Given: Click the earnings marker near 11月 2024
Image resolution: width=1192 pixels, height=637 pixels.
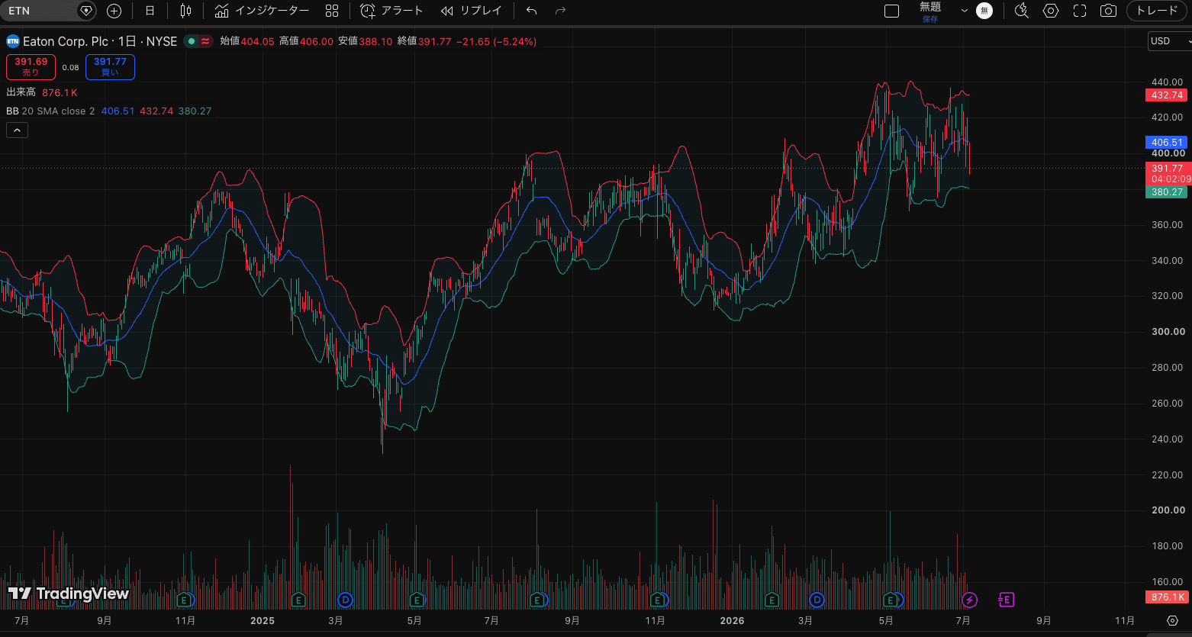Looking at the screenshot, I should (x=183, y=600).
